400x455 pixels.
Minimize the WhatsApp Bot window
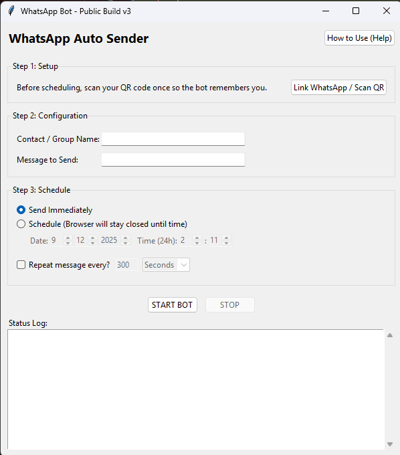click(x=326, y=11)
